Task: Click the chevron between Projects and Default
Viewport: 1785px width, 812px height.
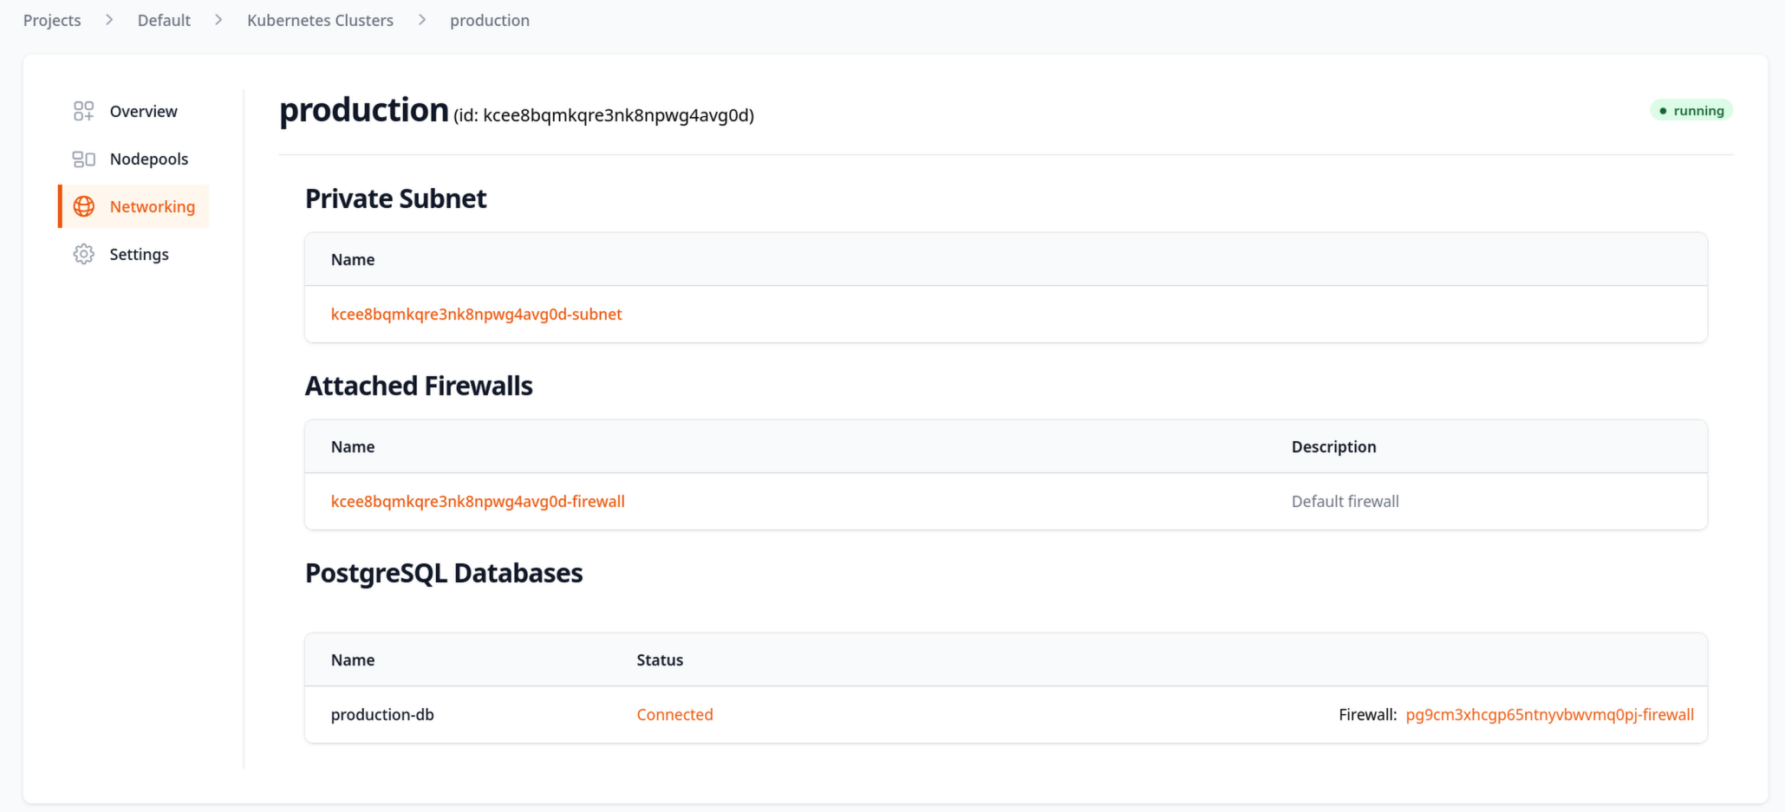Action: point(109,20)
